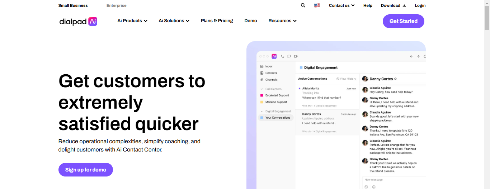Click chat bubble icon in mockup toolbar
Image resolution: width=490 pixels, height=189 pixels.
(289, 56)
